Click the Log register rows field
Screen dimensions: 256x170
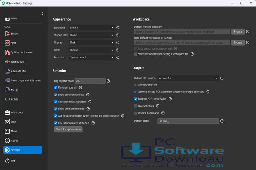[x=90, y=81]
